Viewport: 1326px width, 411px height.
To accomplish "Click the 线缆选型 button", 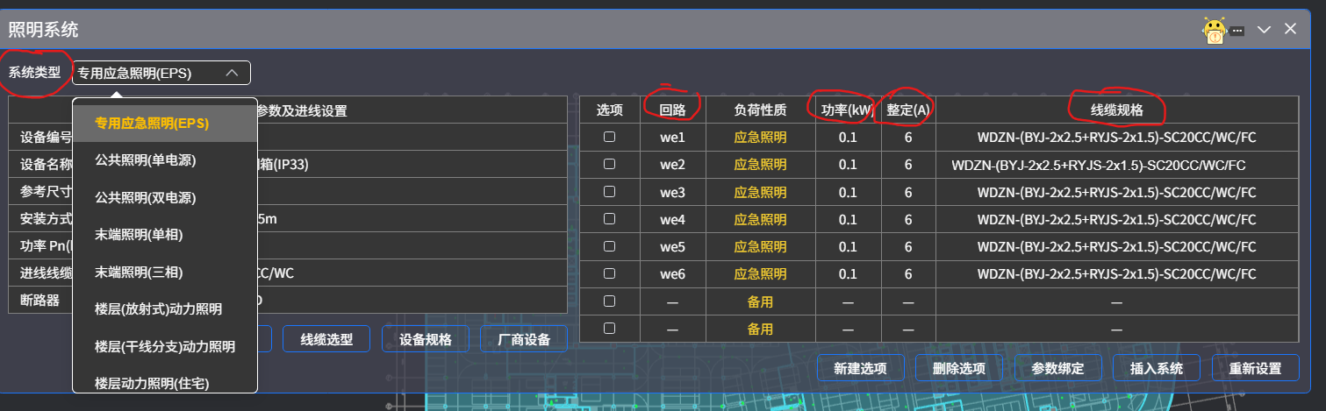I will [x=326, y=339].
